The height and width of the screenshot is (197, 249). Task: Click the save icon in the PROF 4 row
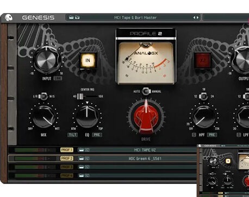87,175
